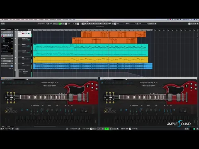Solo the Neck Solo track

click(x=21, y=32)
